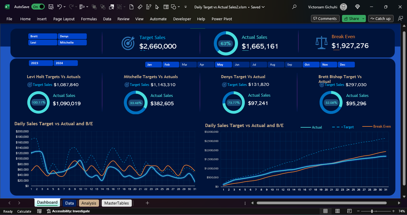The image size is (407, 215).
Task: Switch to Page Layout view in status bar
Action: 337,211
